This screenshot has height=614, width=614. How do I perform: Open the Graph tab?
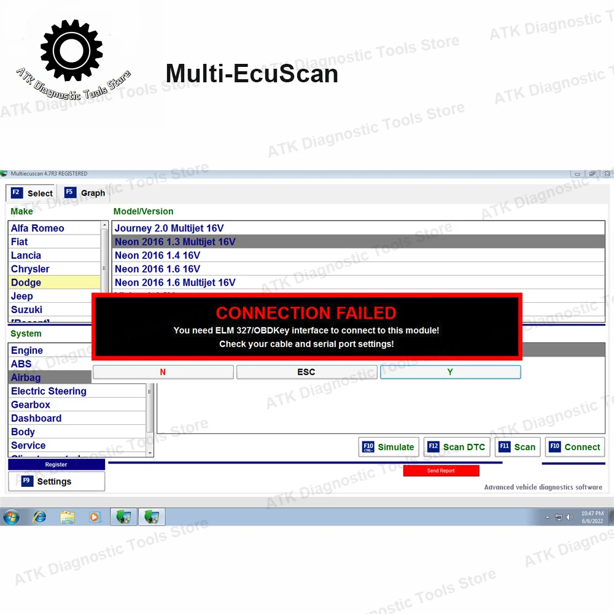click(x=85, y=193)
